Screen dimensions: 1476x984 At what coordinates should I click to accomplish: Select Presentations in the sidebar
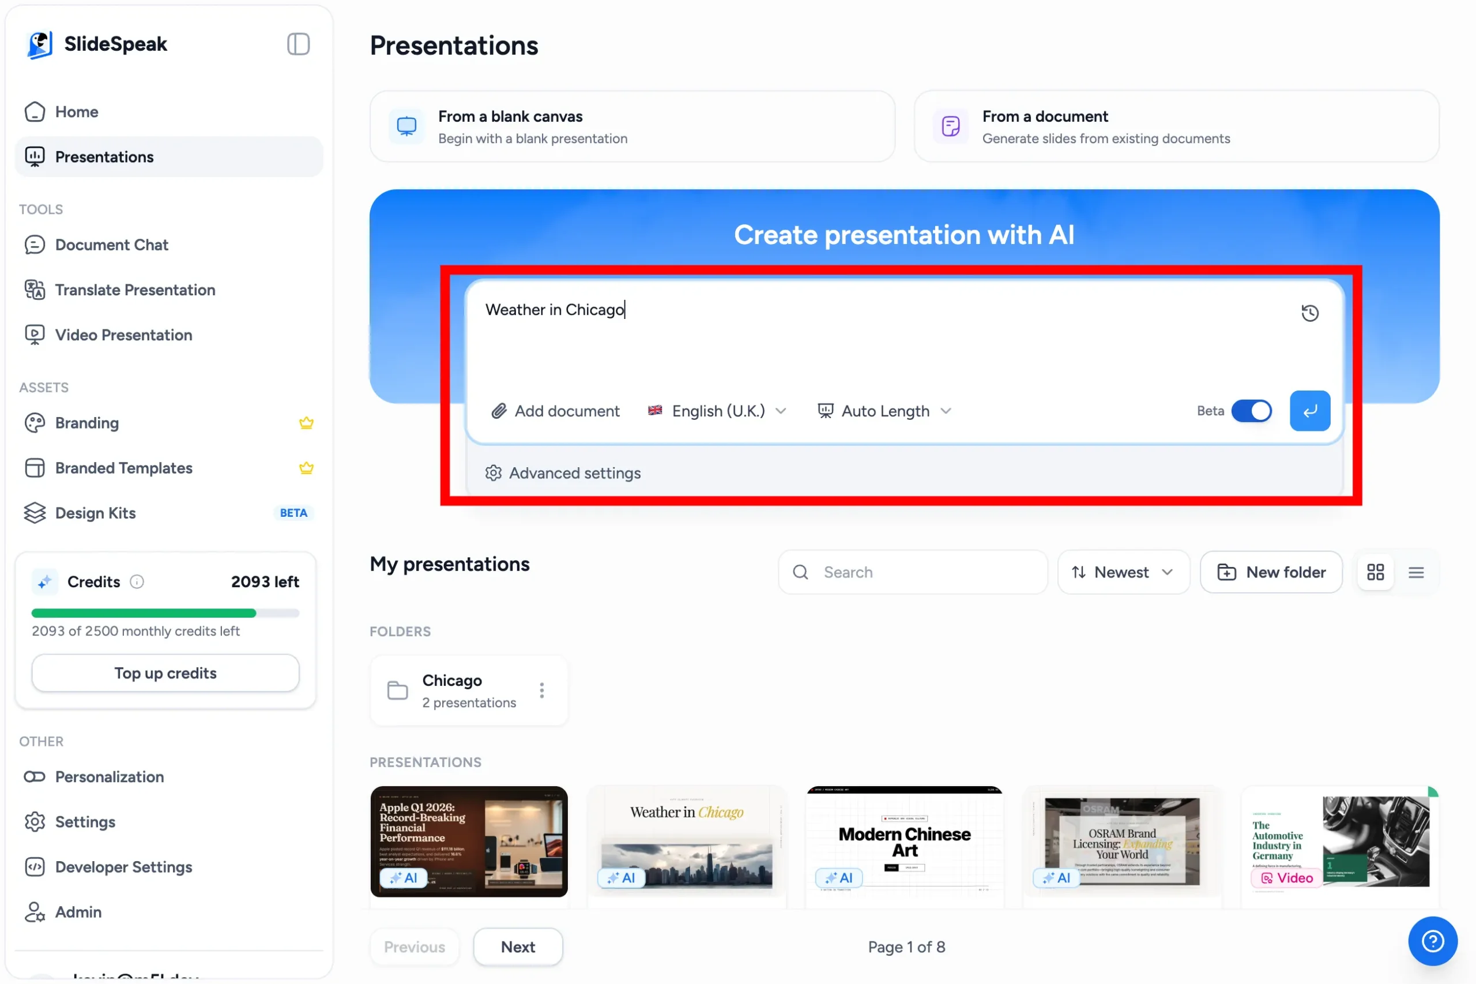169,157
